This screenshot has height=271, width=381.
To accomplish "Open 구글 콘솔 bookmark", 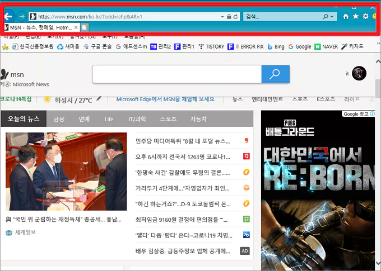I will 97,46.
